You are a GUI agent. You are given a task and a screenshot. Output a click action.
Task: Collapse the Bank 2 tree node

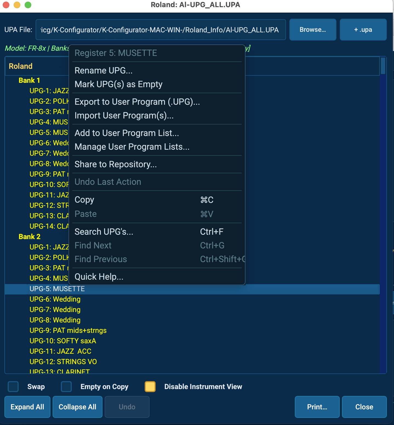tap(30, 237)
